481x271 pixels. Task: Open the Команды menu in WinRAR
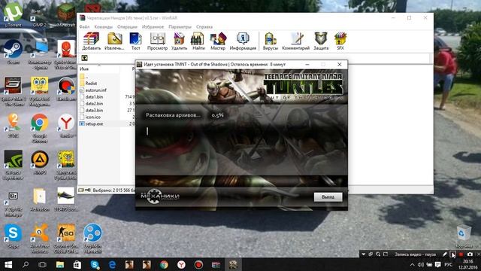coord(104,27)
